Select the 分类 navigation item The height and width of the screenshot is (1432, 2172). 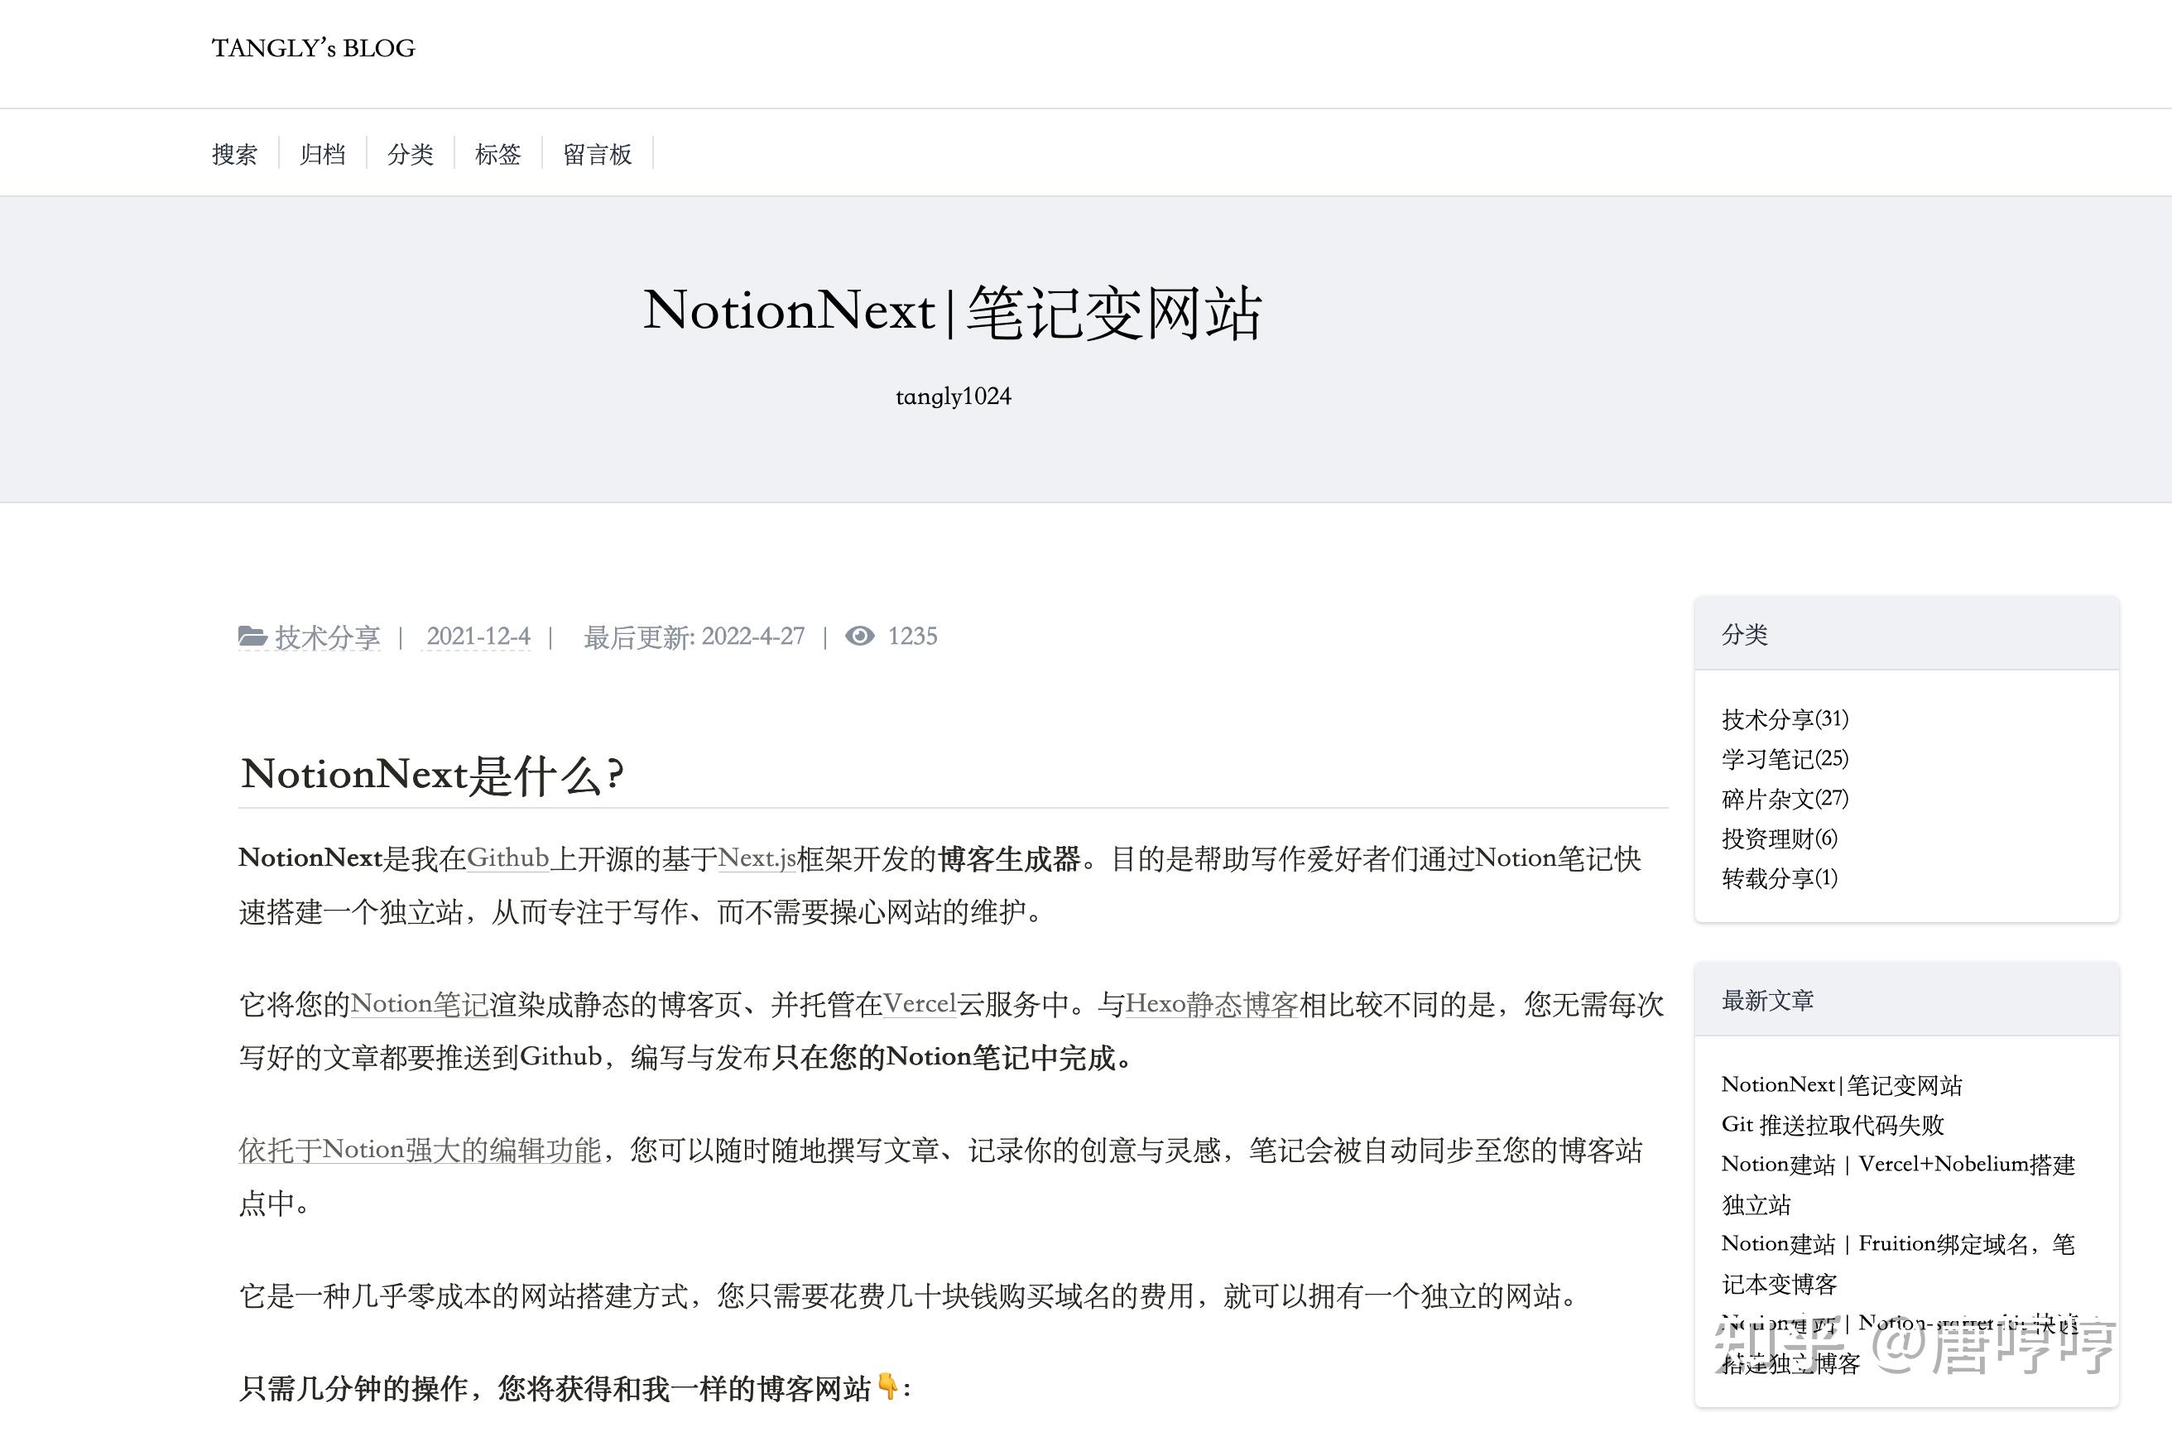(x=411, y=156)
